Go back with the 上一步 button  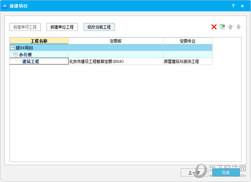coord(194,172)
